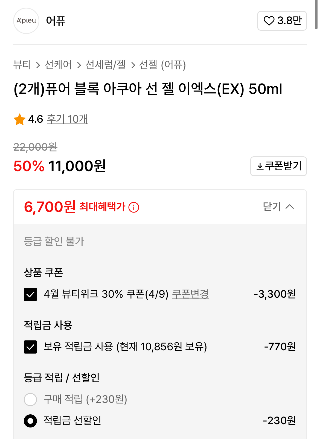Navigate to the 선케어 breadcrumb
The width and height of the screenshot is (320, 439).
(58, 65)
